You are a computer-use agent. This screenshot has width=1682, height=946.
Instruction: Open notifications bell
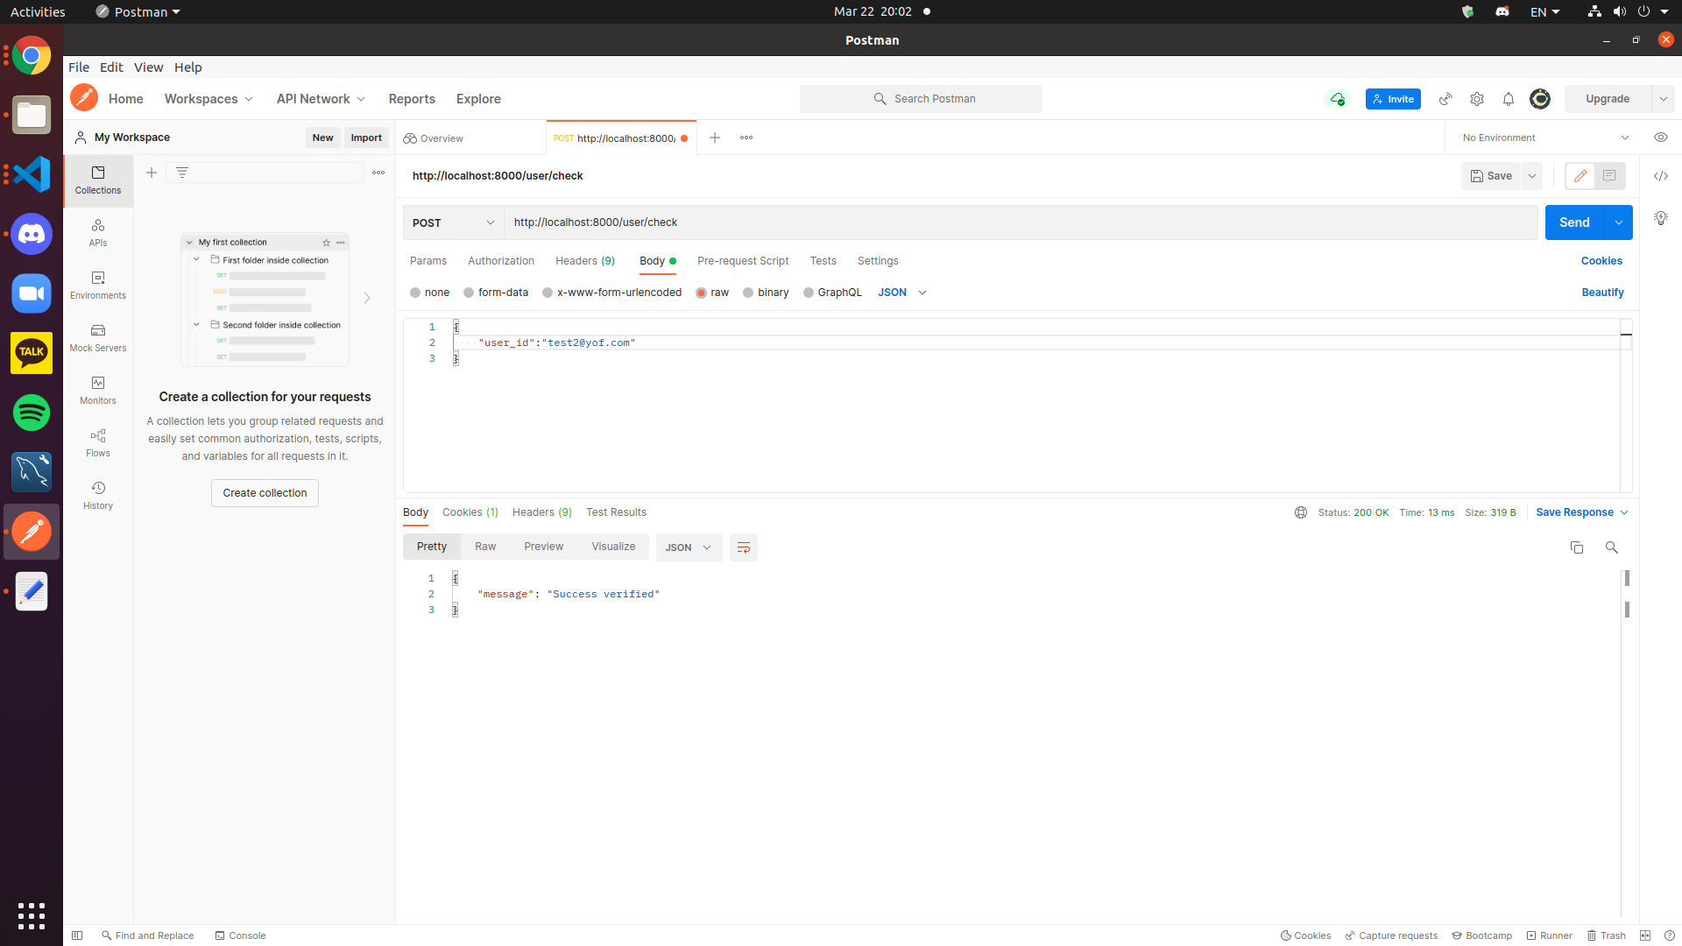click(x=1509, y=99)
